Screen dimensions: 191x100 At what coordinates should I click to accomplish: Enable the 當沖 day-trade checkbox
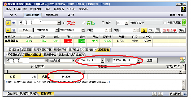(x=103, y=23)
